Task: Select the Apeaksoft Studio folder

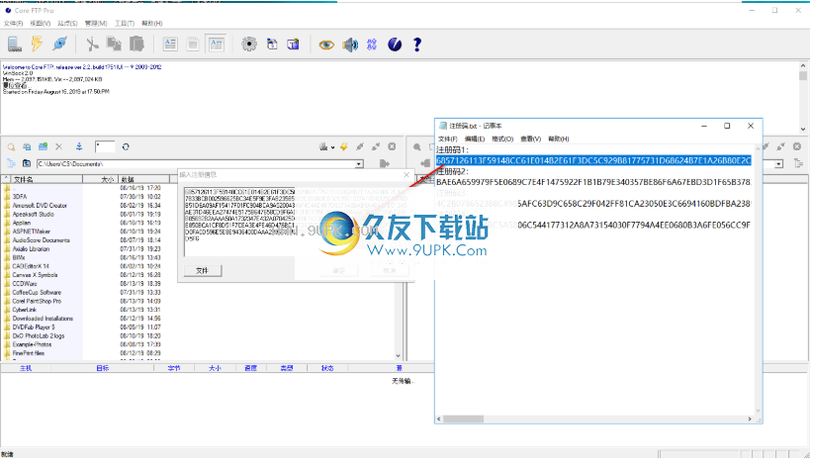Action: (x=34, y=215)
